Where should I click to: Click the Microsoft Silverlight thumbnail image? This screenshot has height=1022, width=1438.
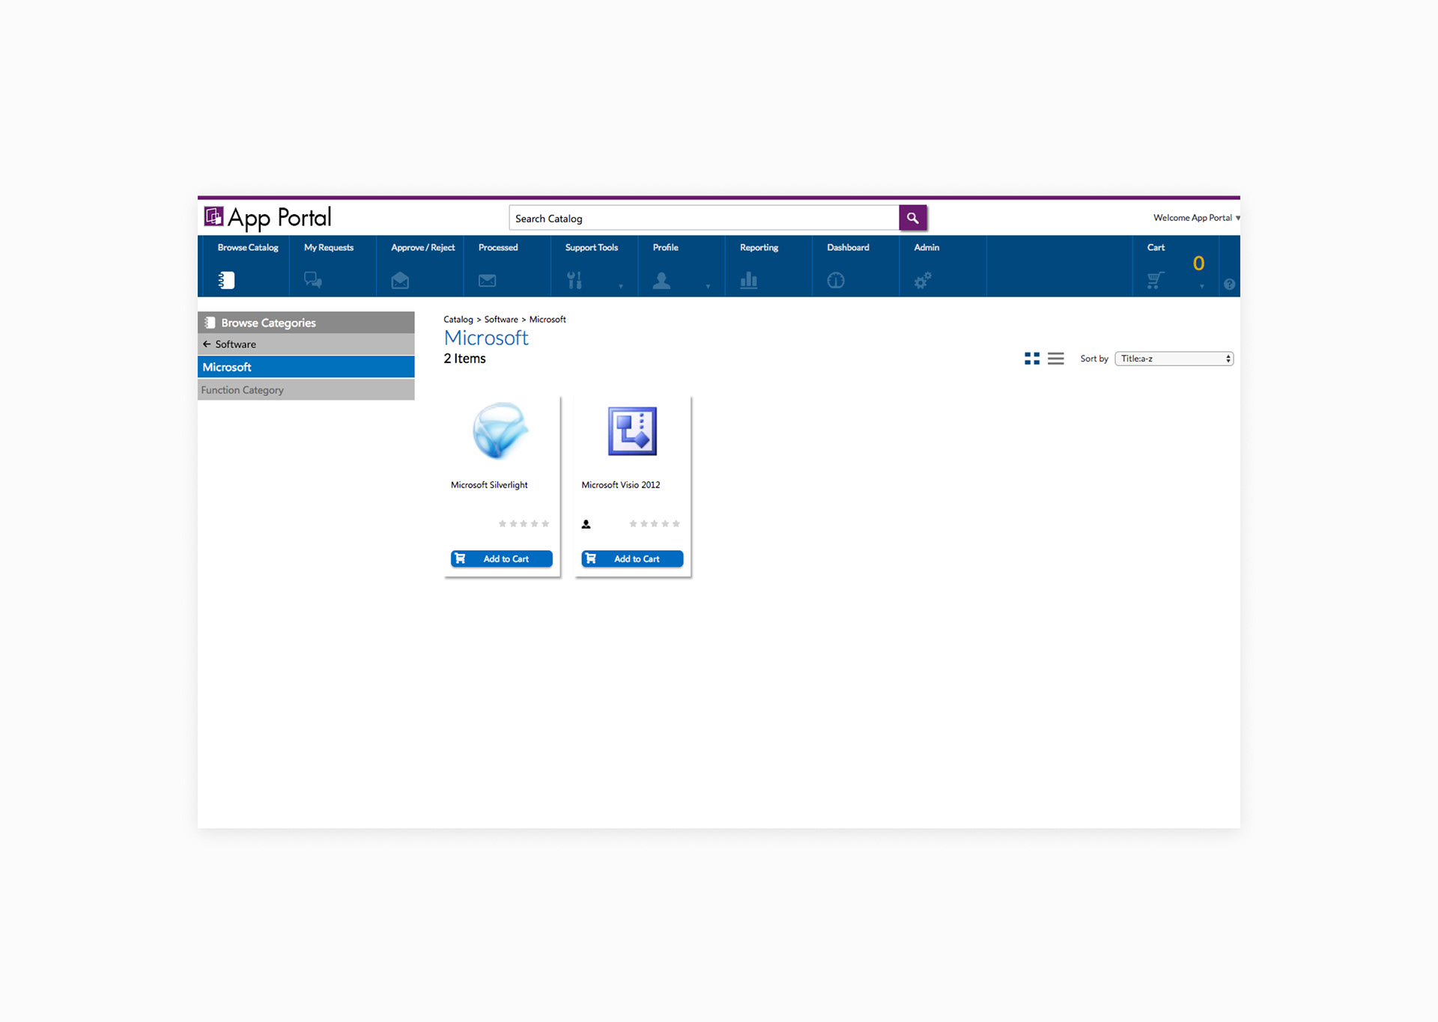coord(500,431)
